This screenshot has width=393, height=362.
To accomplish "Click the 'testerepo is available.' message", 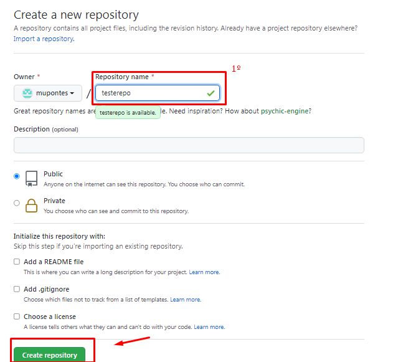I will [128, 113].
